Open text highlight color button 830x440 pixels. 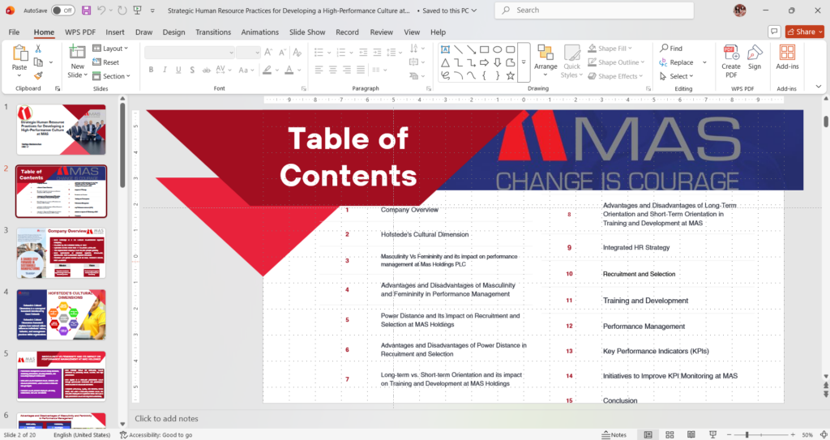pyautogui.click(x=267, y=70)
